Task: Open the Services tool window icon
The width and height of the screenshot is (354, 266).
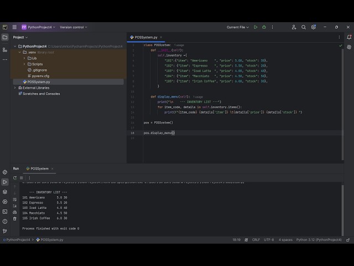Action: point(5,202)
